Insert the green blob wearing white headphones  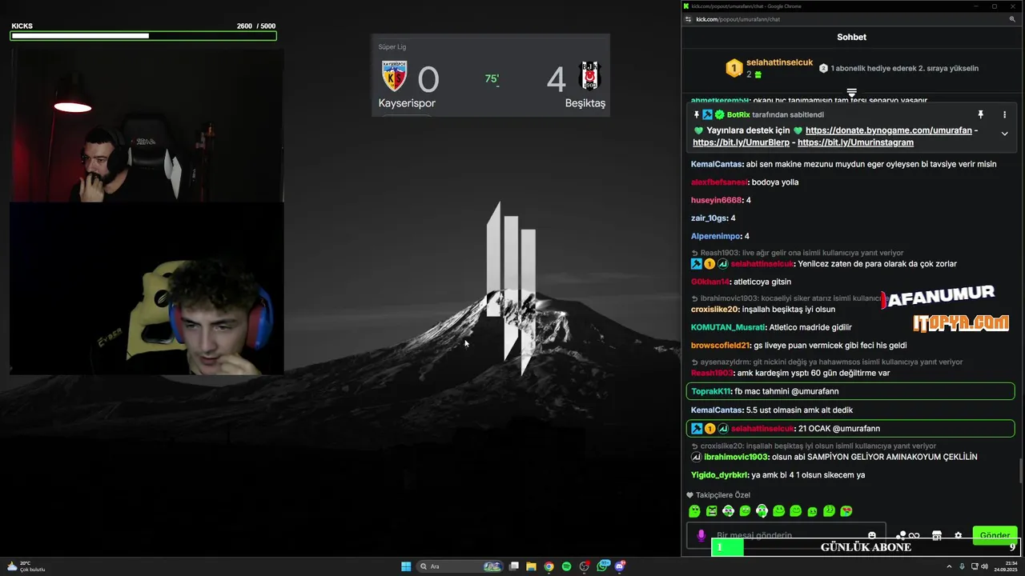click(x=762, y=511)
